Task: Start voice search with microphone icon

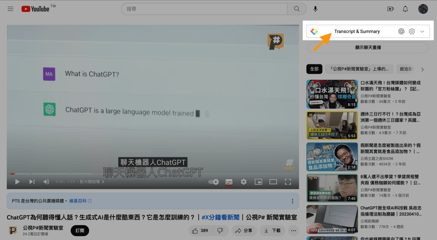Action: [x=315, y=9]
